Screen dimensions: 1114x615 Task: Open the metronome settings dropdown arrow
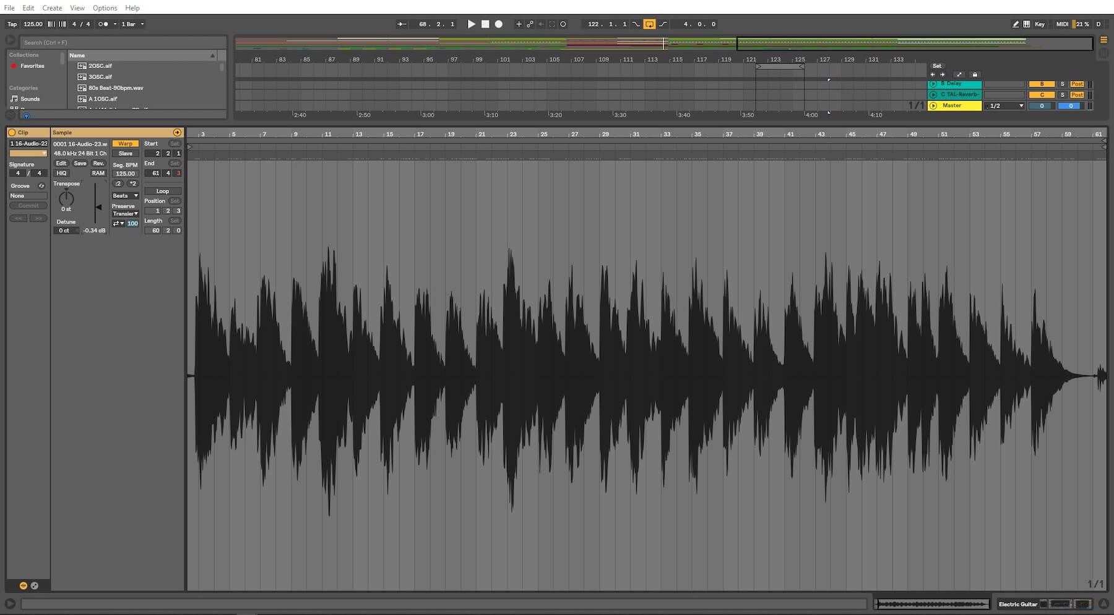pos(115,24)
